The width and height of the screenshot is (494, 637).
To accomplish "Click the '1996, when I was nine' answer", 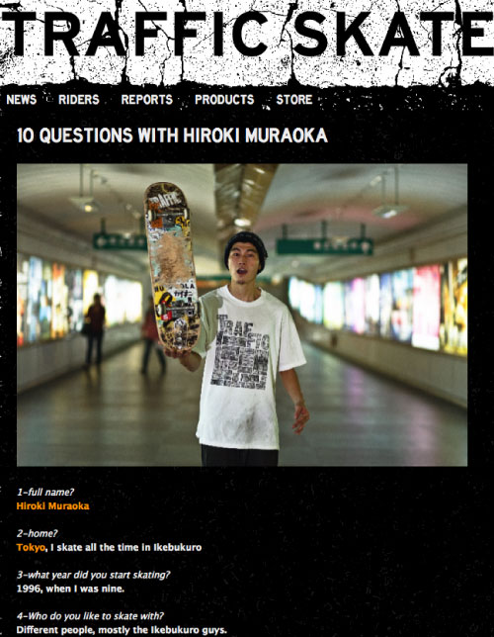I will click(70, 589).
